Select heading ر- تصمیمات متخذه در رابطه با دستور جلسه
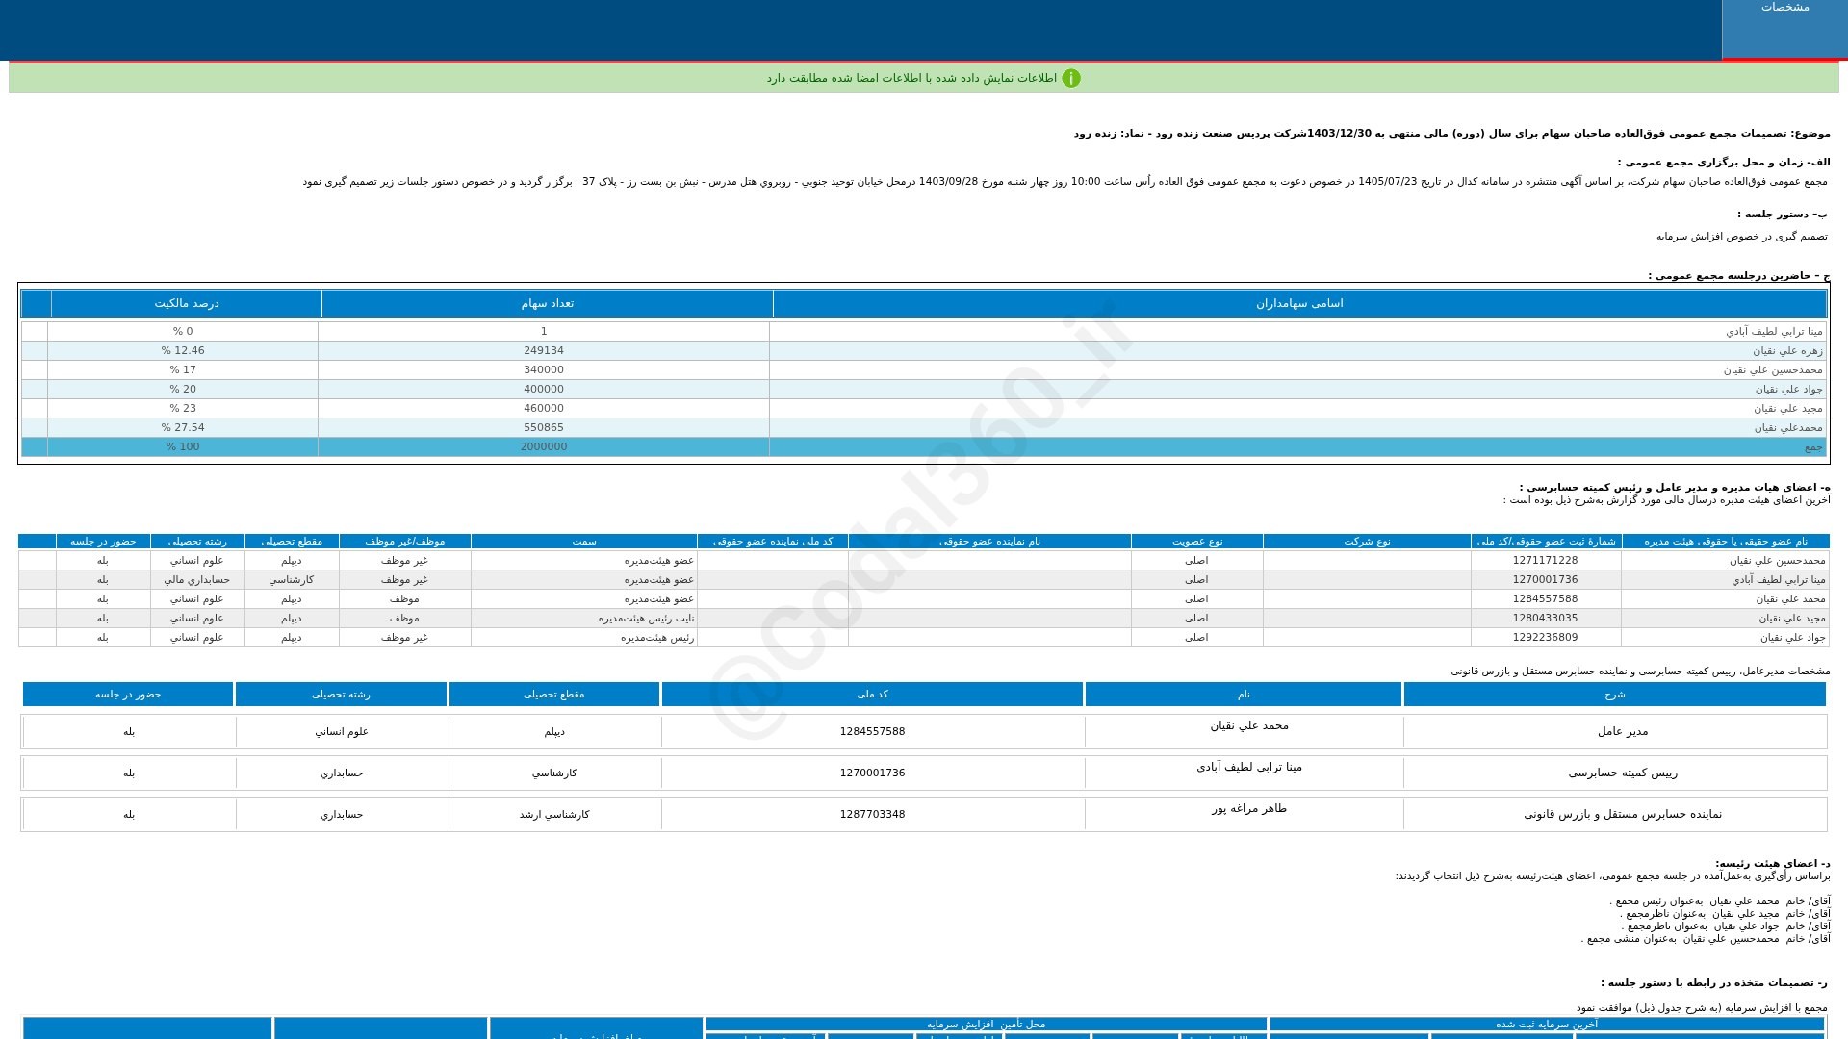1848x1039 pixels. [1714, 983]
